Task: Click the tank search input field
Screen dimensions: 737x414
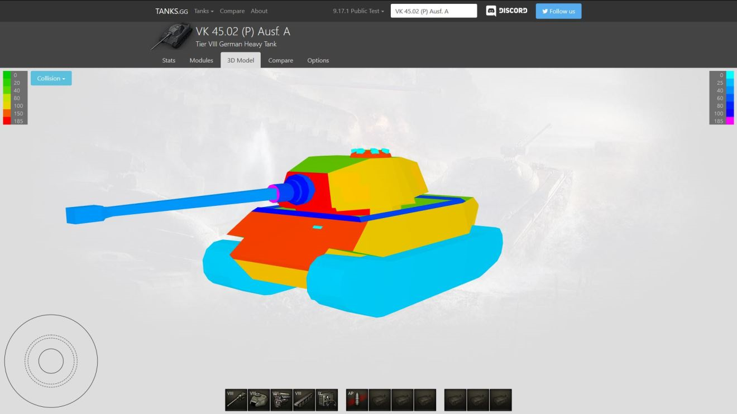Action: tap(434, 11)
